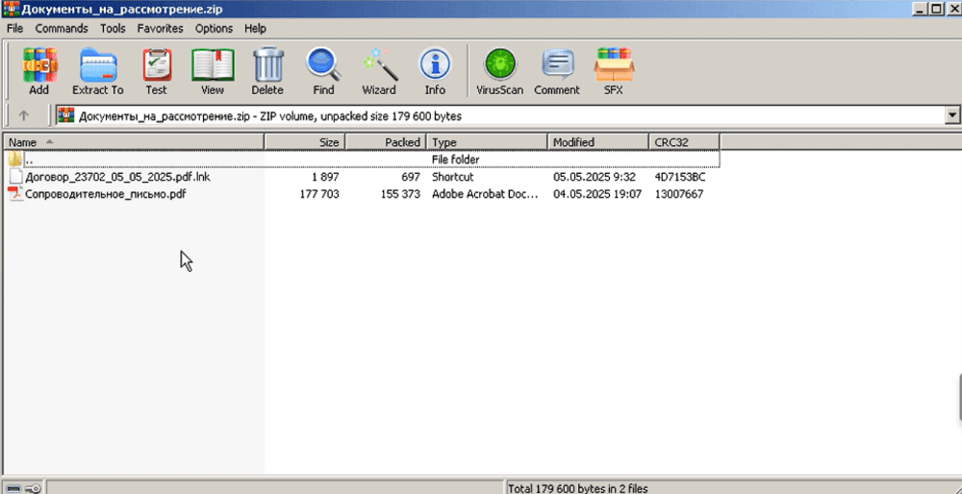Click the Delete trash can icon
This screenshot has width=962, height=494.
pyautogui.click(x=267, y=71)
